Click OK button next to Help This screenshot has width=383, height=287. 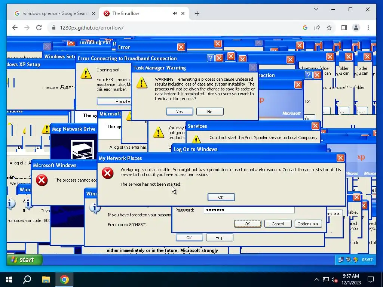[x=189, y=238]
